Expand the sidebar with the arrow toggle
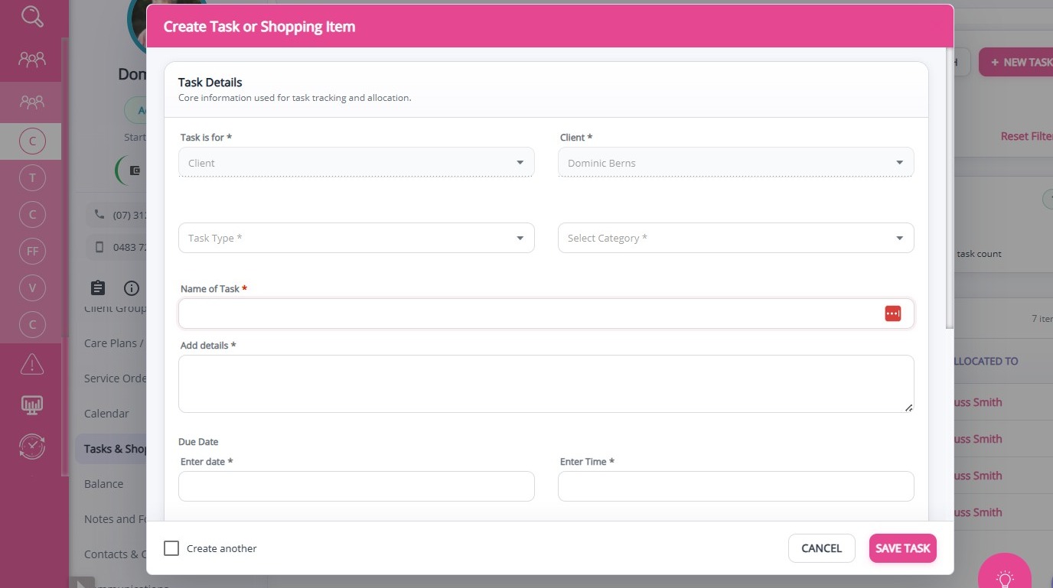Screen dimensions: 1053x588 [83, 583]
